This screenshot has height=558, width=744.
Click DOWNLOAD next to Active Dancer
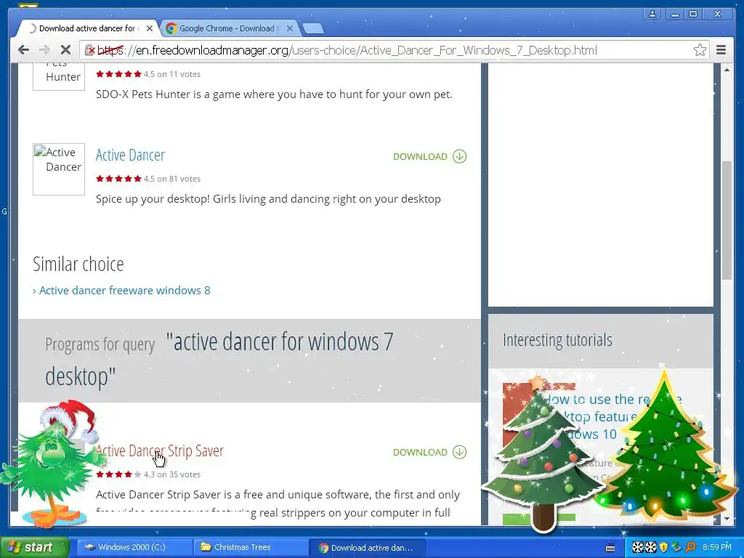pos(430,156)
